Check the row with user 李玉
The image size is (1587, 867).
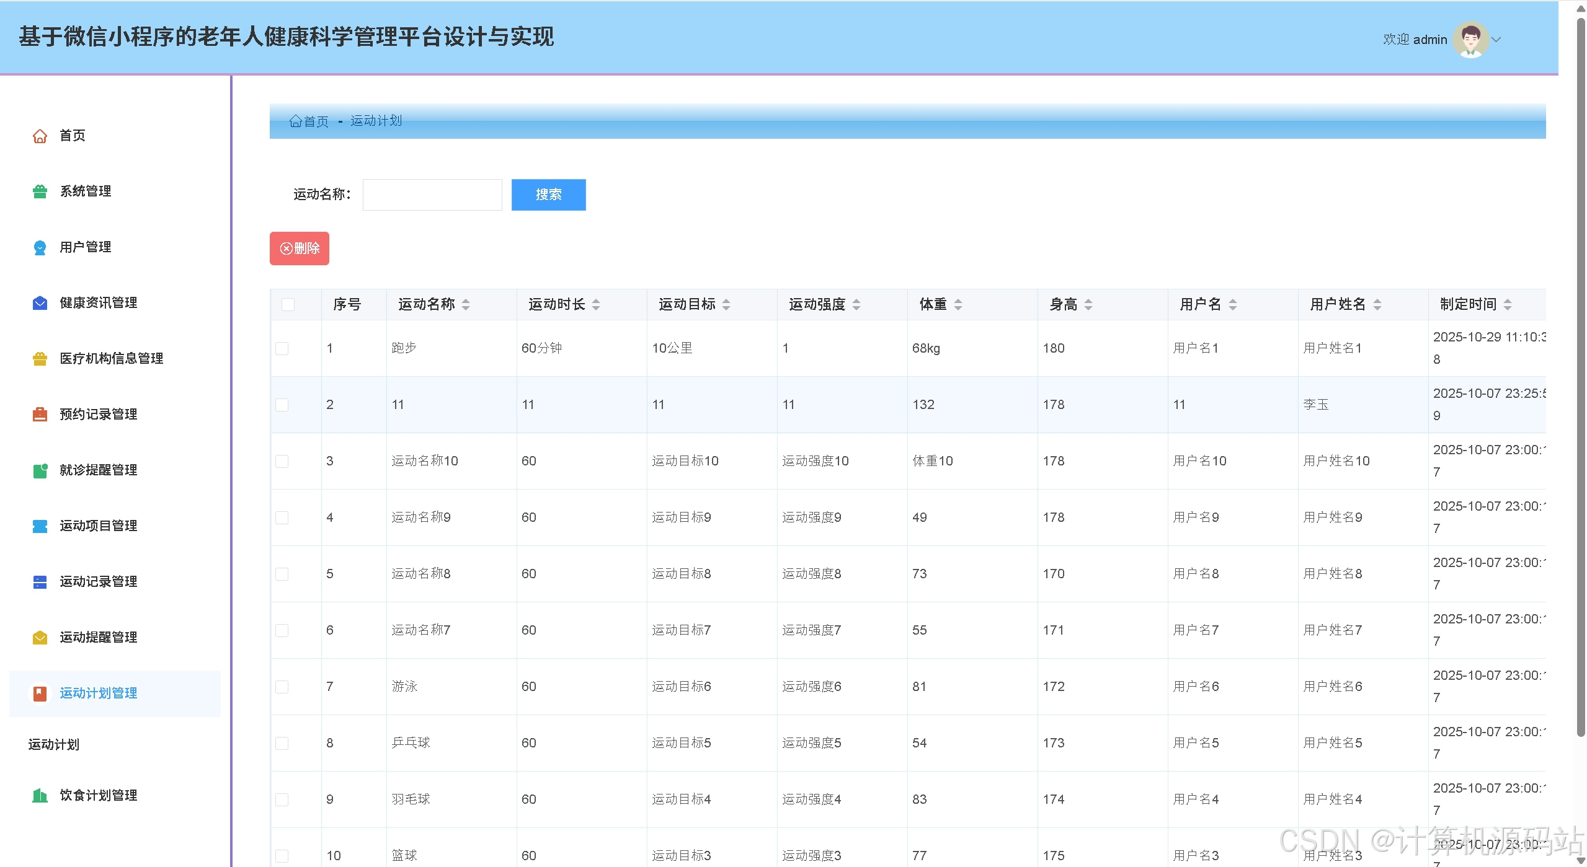pos(282,405)
